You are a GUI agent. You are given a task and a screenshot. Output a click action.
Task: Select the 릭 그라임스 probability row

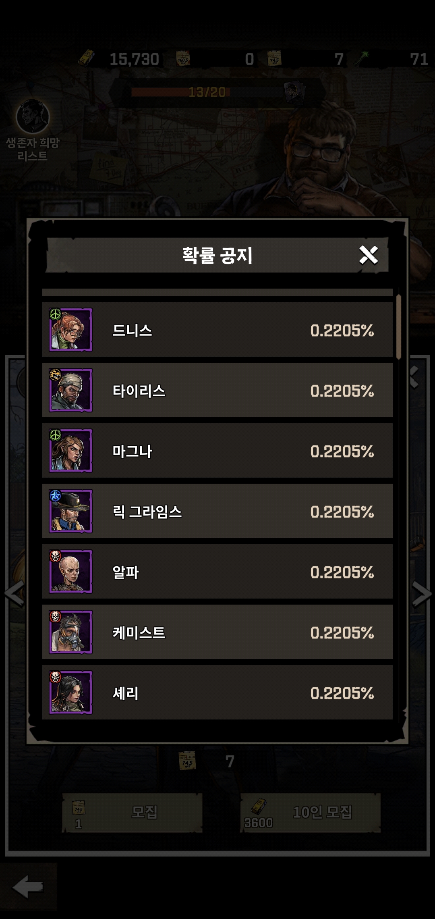coord(217,511)
